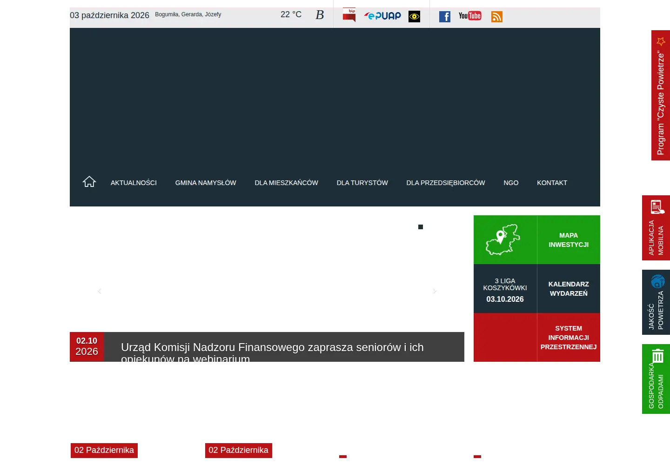Click the star icon on Czyste Powietrze tab
The image size is (670, 465).
coord(661,41)
